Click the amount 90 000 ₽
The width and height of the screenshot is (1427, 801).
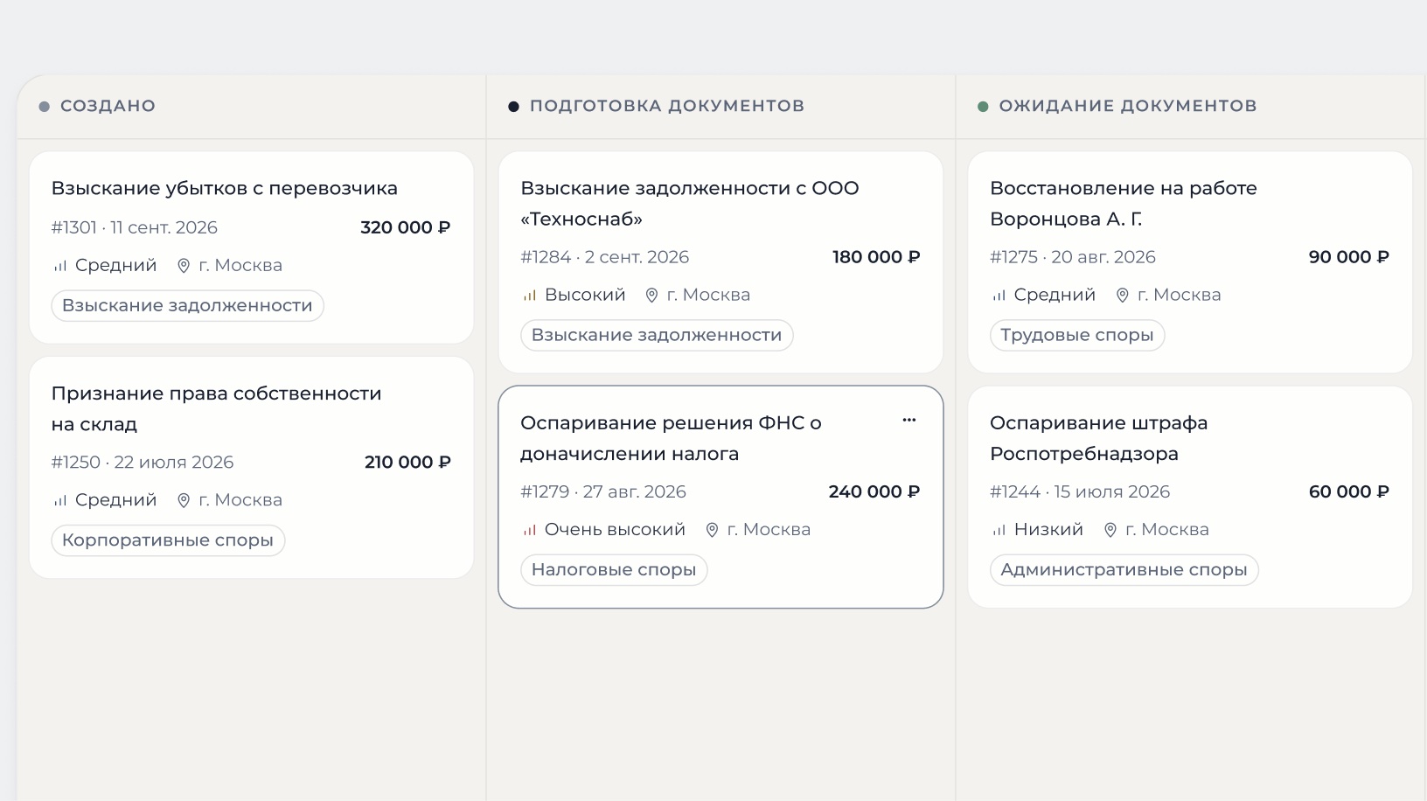1349,257
